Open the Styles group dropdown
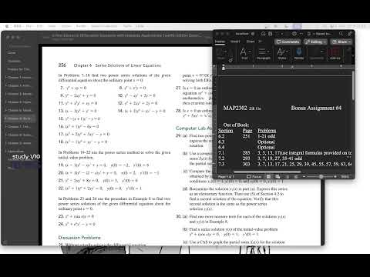The width and height of the screenshot is (370, 277). [x=282, y=54]
